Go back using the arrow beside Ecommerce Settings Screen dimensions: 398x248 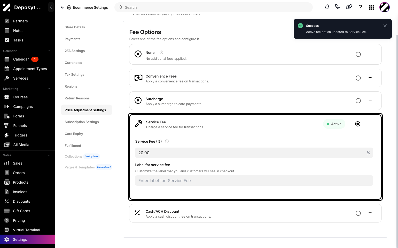click(x=63, y=7)
